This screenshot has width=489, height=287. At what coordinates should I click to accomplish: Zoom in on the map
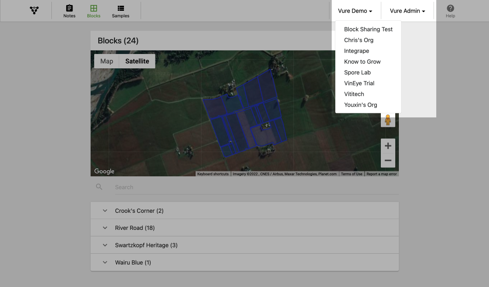[x=388, y=146]
